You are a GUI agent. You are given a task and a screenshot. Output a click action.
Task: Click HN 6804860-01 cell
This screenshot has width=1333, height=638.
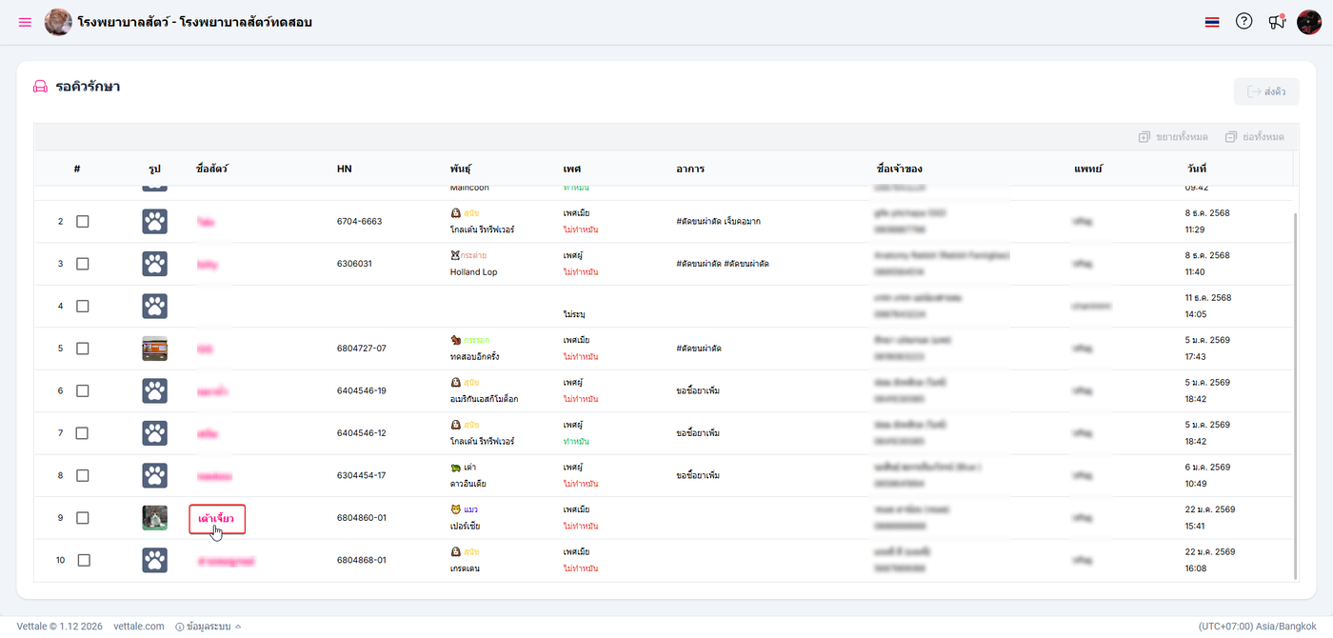point(362,518)
